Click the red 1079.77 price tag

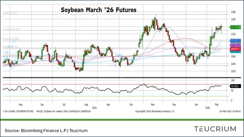(234, 49)
